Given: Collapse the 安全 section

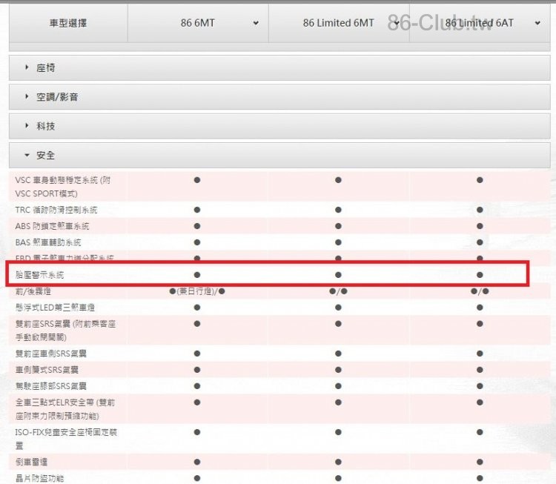Looking at the screenshot, I should pyautogui.click(x=46, y=156).
